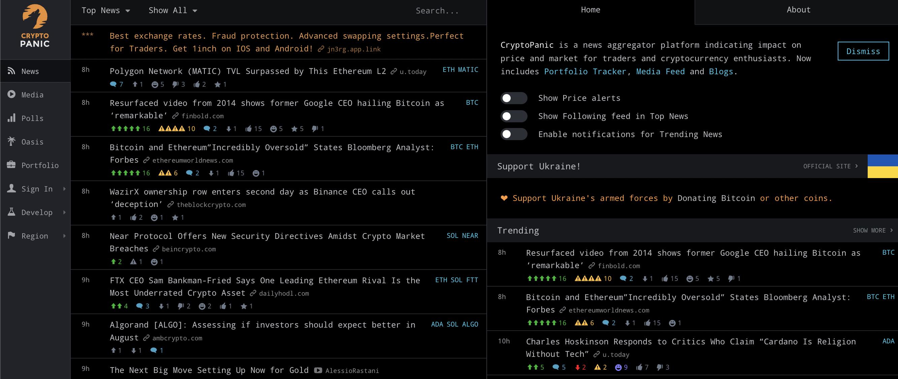Open OFFICIAL SITE link for Ukraine

(x=830, y=166)
